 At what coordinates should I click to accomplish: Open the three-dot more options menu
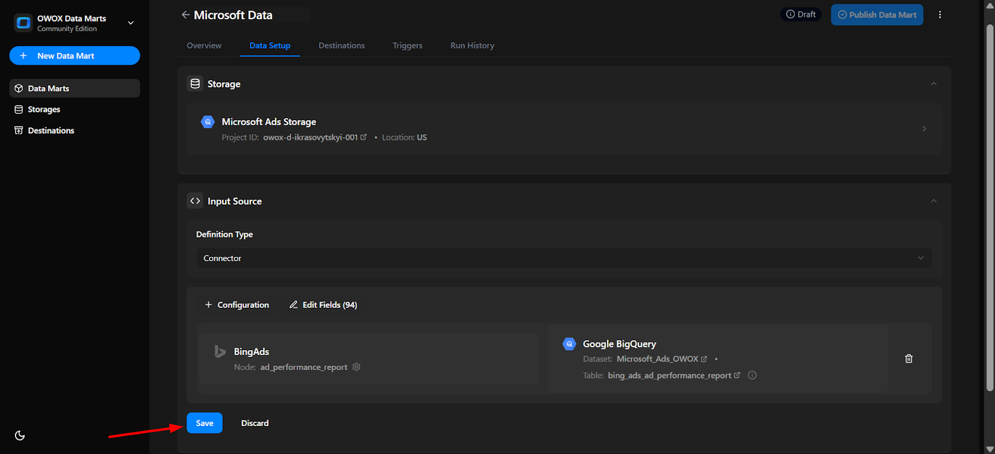pyautogui.click(x=940, y=15)
